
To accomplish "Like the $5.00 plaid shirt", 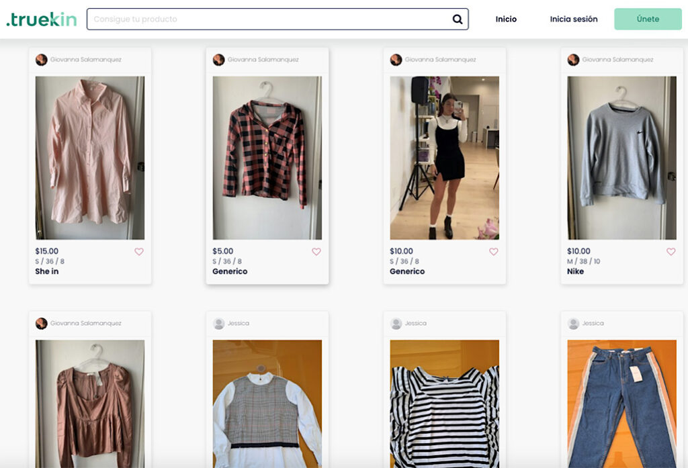I will 316,252.
